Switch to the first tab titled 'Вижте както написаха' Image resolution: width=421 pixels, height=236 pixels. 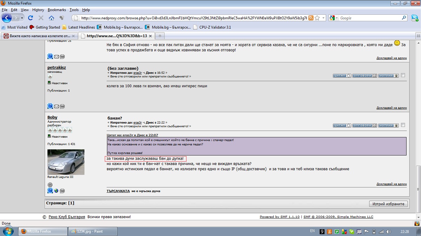tap(39, 36)
